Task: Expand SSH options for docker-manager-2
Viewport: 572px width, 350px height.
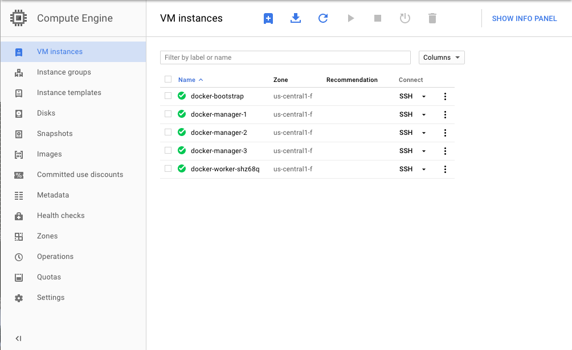Action: click(424, 133)
